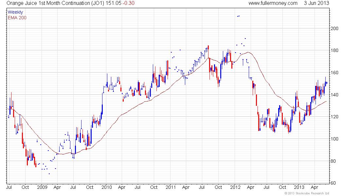The image size is (360, 196).
Task: Click the 100 price axis label
Action: 334,139
